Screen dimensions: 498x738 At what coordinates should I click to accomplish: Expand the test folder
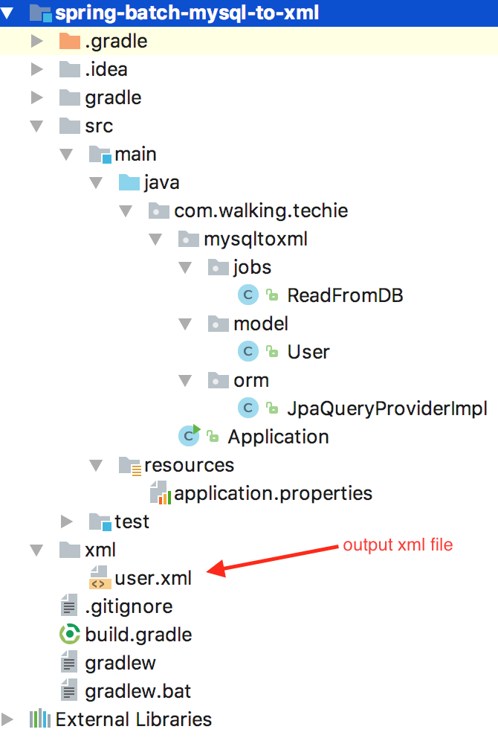click(x=66, y=521)
